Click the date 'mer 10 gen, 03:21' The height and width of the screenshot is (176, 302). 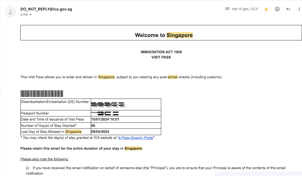[245, 9]
